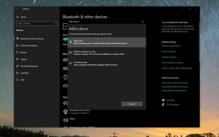
Task: Open Reinstalling Bluetooth drivers help link
Action: [x=175, y=87]
